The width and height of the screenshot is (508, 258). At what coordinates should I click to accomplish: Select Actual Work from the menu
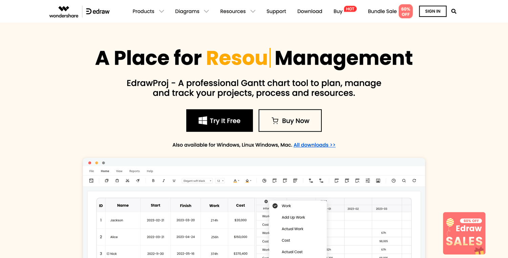click(293, 229)
